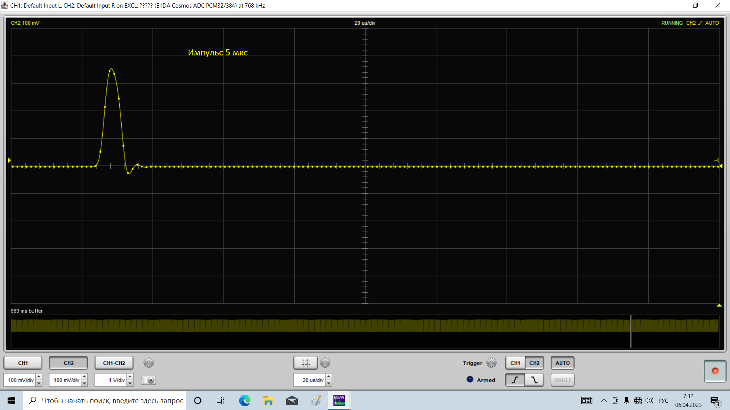
Task: Select rising edge trigger slope
Action: tap(515, 380)
